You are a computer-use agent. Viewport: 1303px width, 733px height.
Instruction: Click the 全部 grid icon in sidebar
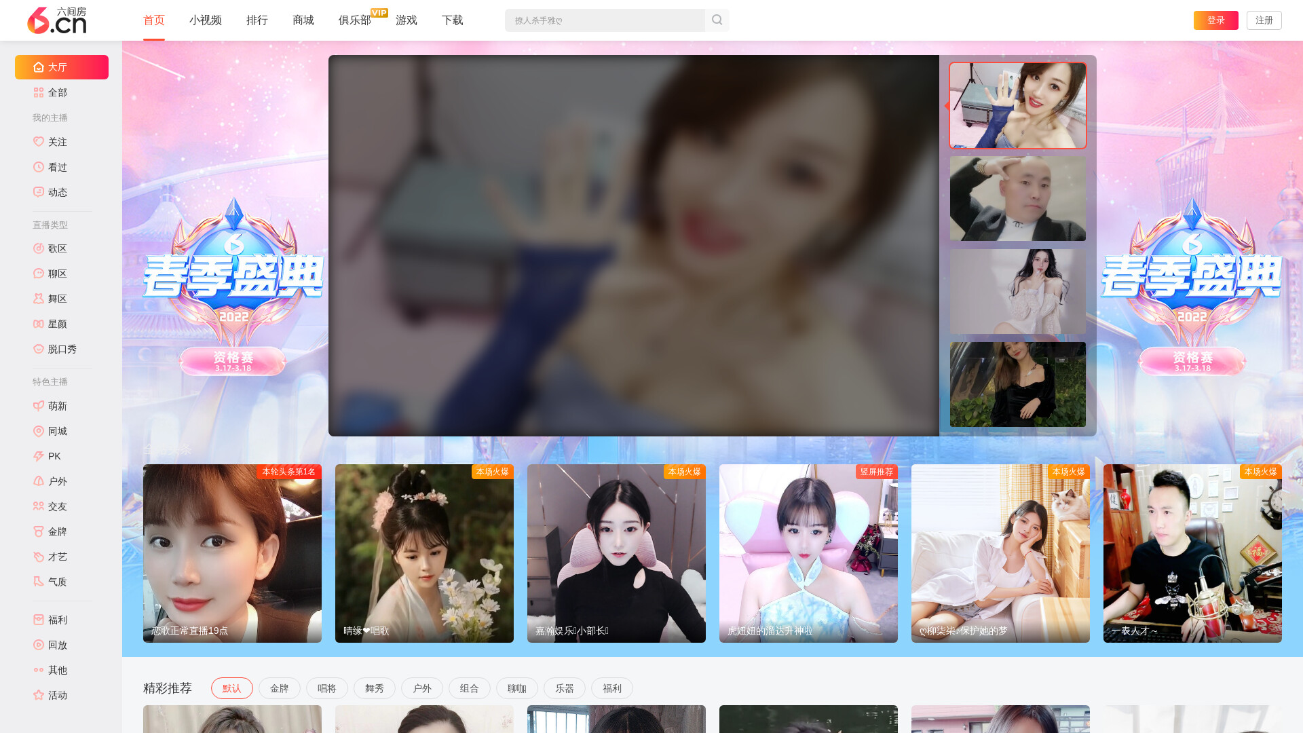pyautogui.click(x=39, y=92)
